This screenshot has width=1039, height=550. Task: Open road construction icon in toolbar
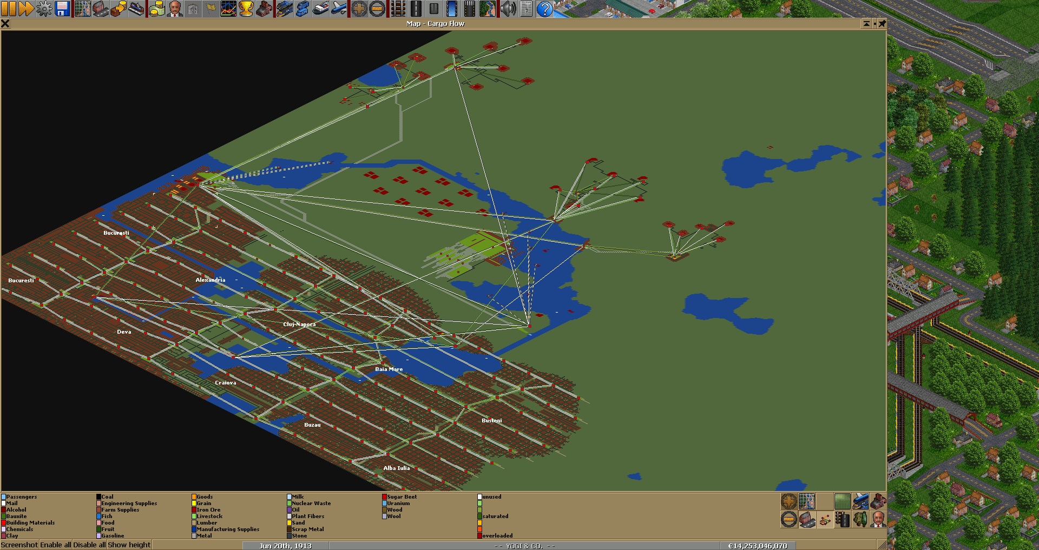click(x=416, y=9)
